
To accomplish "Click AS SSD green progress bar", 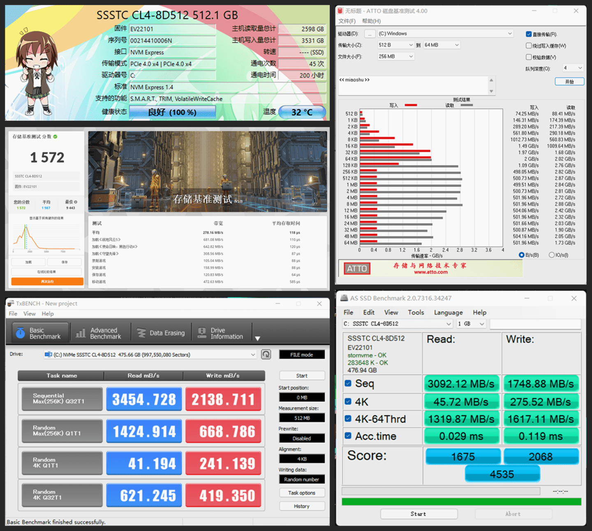I will click(461, 501).
